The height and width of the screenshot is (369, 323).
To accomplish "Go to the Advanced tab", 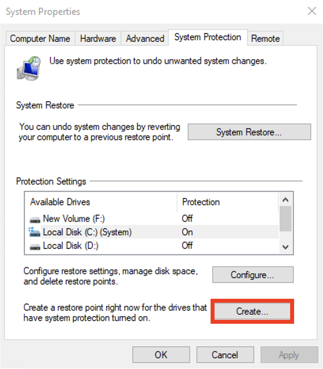I will click(145, 38).
